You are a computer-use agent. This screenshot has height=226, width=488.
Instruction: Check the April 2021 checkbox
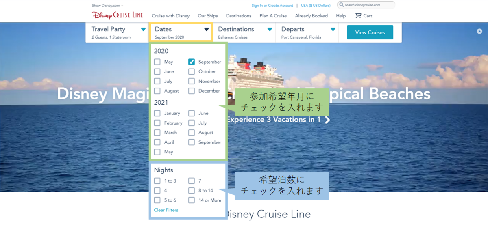tap(157, 142)
